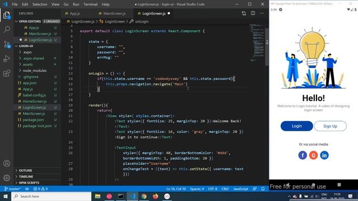Tap the Facebook icon in the emulator
This screenshot has width=358, height=201.
point(303,155)
